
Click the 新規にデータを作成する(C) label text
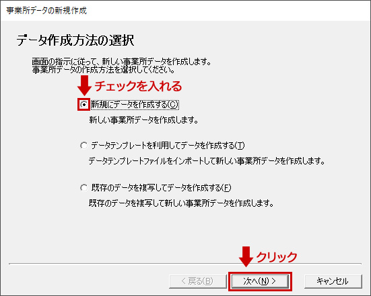(135, 105)
